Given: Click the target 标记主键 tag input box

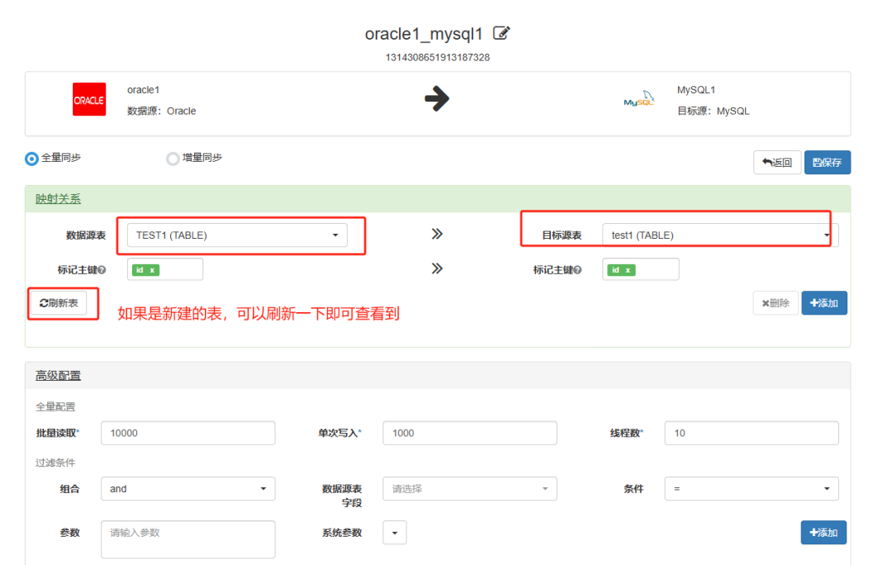Looking at the screenshot, I should pyautogui.click(x=641, y=269).
